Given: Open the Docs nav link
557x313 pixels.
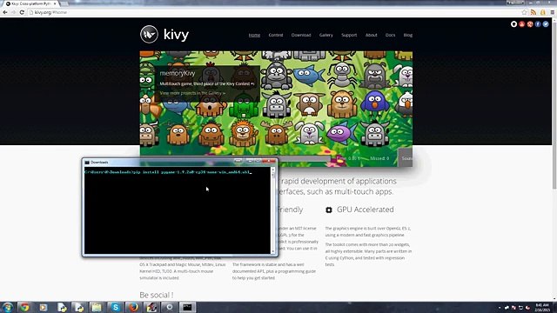Looking at the screenshot, I should coord(390,35).
